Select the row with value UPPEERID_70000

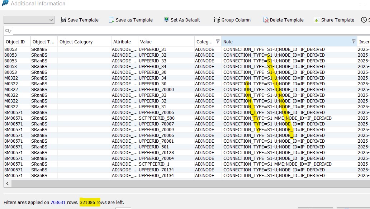click(x=156, y=90)
